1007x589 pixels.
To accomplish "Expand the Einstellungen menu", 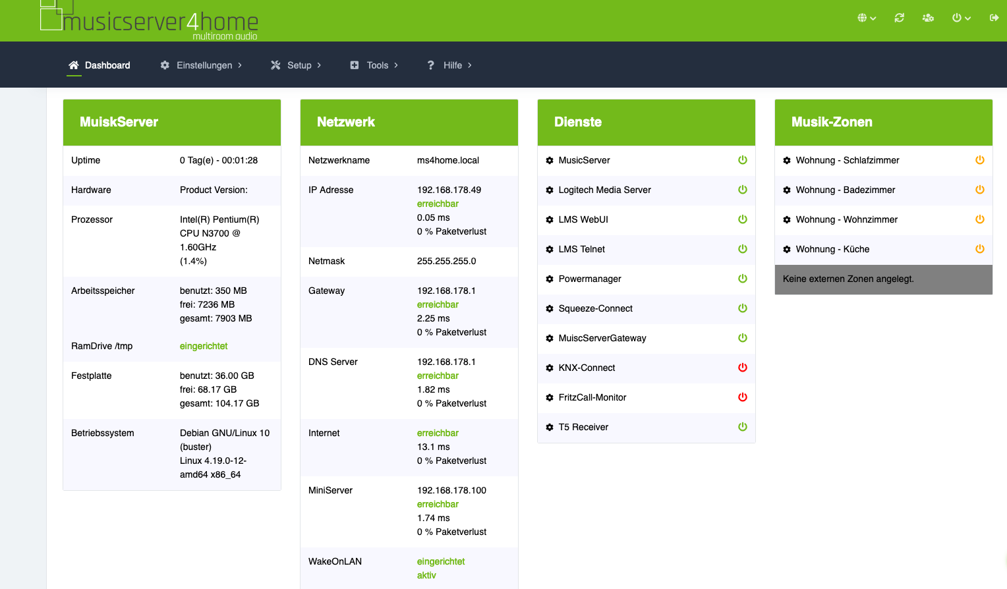I will point(201,65).
